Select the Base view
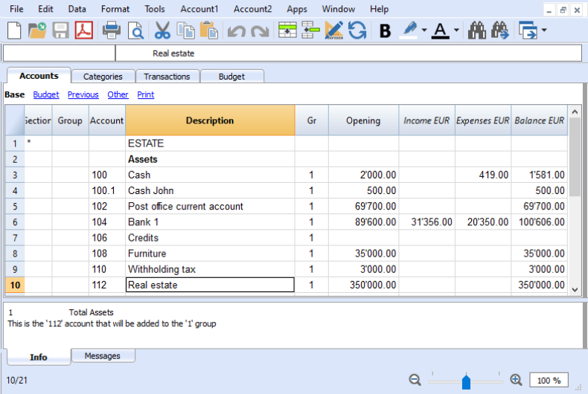The height and width of the screenshot is (394, 588). [15, 94]
